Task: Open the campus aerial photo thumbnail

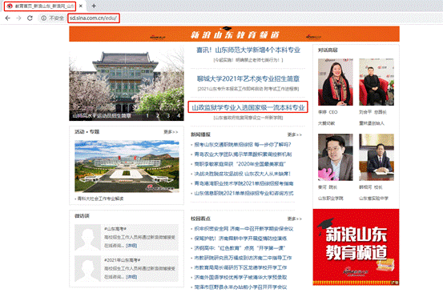Action: pos(127,167)
